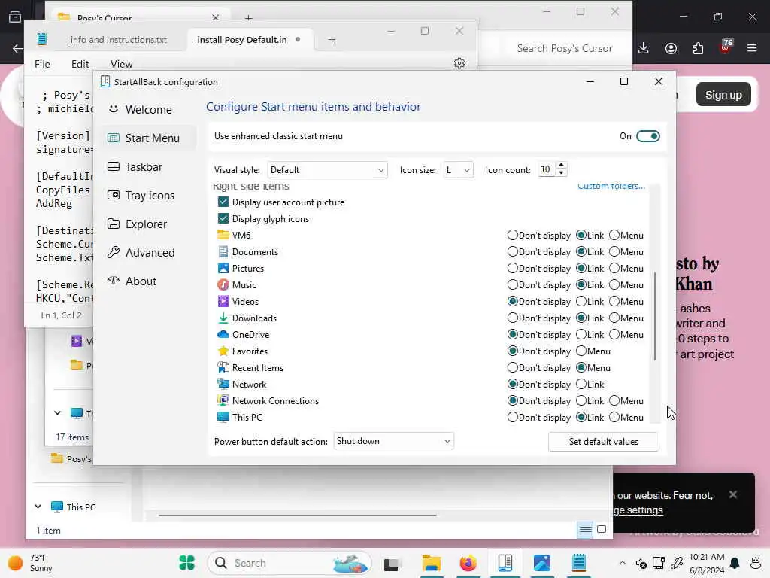Set OneDrive to Link
This screenshot has height=578, width=770.
click(581, 335)
